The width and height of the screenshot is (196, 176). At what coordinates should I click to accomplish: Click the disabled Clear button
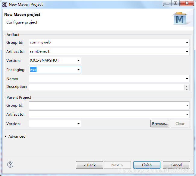tap(180, 124)
